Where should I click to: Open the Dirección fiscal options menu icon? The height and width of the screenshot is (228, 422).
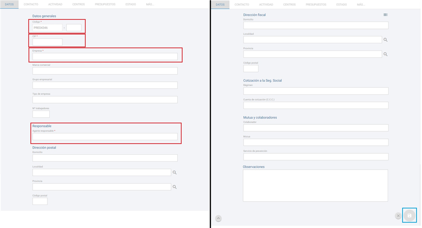tap(386, 15)
